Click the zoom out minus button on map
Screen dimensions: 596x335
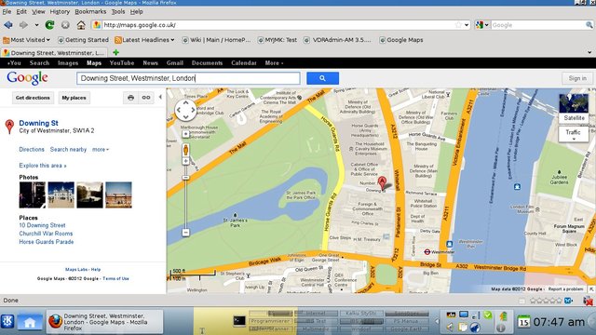coord(185,232)
